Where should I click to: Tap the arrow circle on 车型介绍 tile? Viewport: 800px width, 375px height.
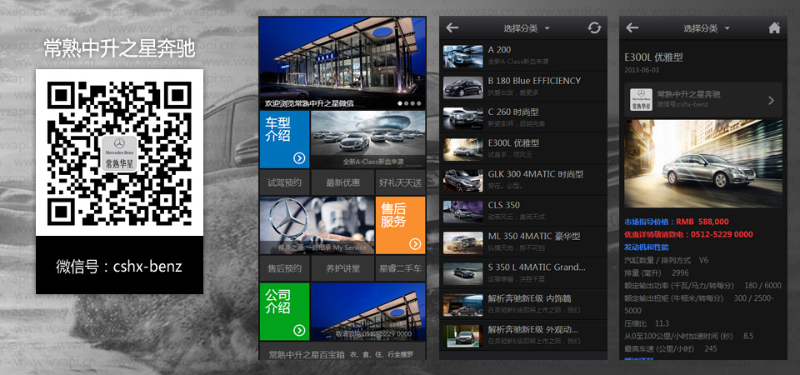[299, 158]
